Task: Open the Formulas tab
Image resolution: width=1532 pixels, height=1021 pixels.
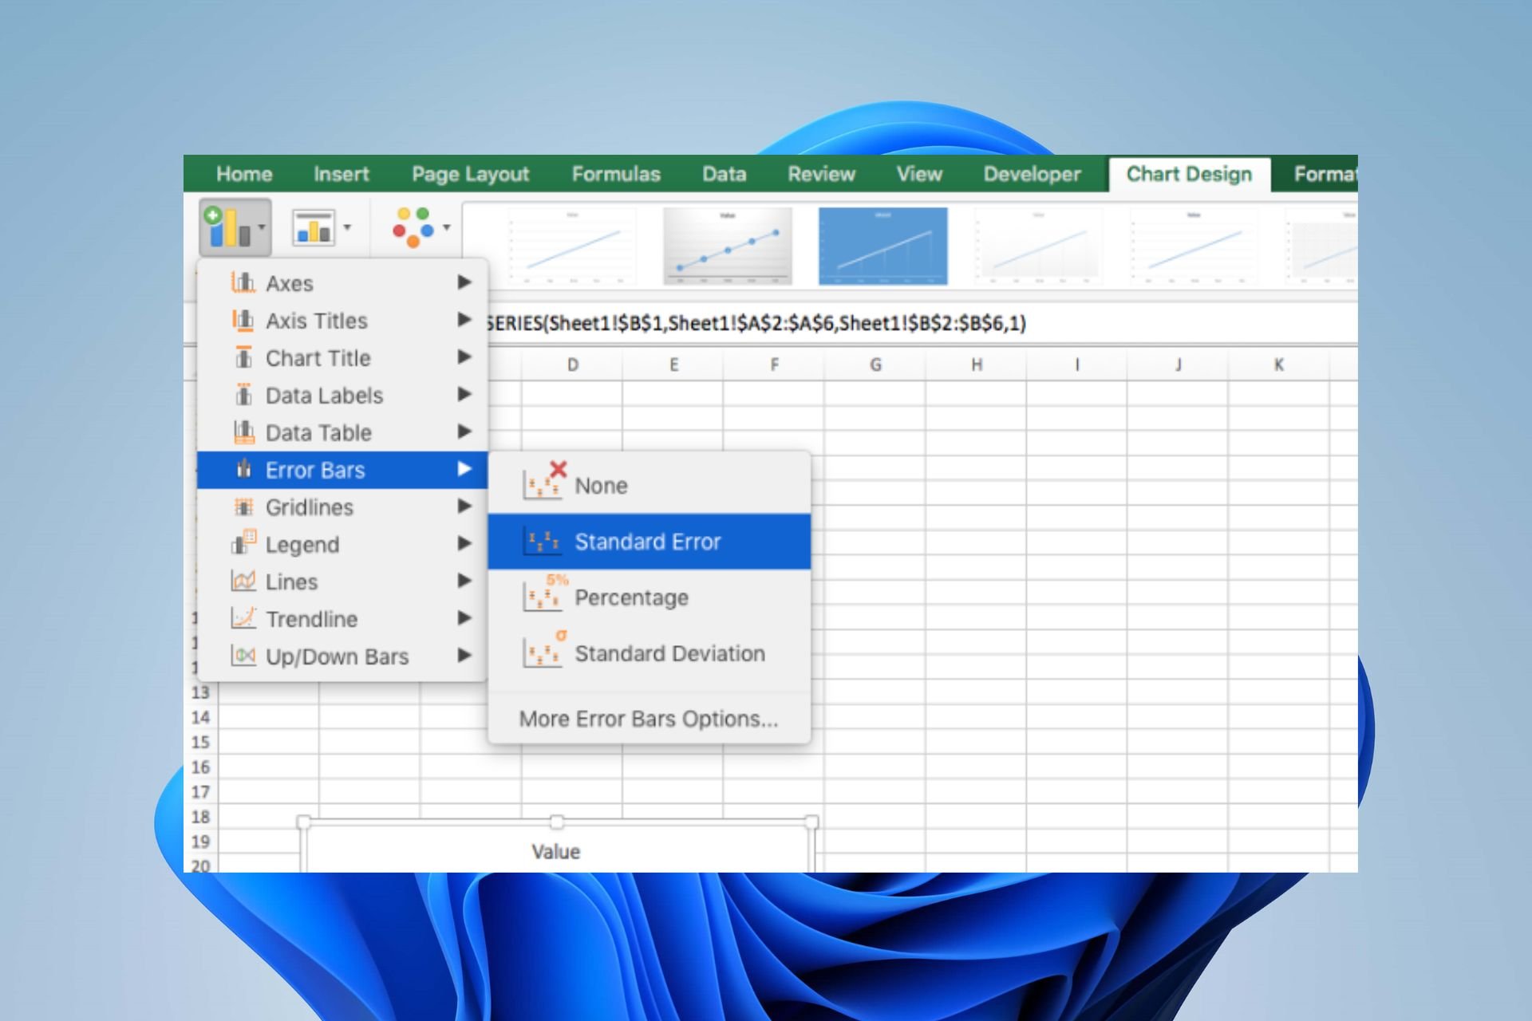Action: [x=616, y=174]
